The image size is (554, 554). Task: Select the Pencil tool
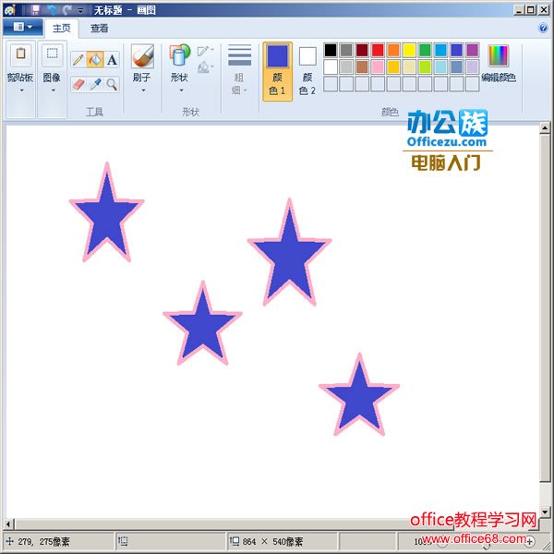coord(78,60)
